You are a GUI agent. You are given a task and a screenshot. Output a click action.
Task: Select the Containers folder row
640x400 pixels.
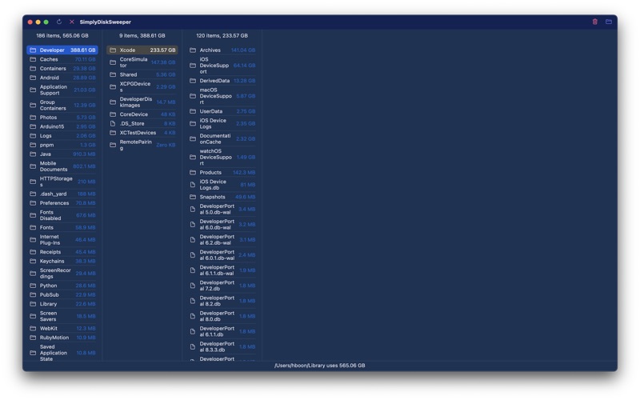(x=62, y=69)
